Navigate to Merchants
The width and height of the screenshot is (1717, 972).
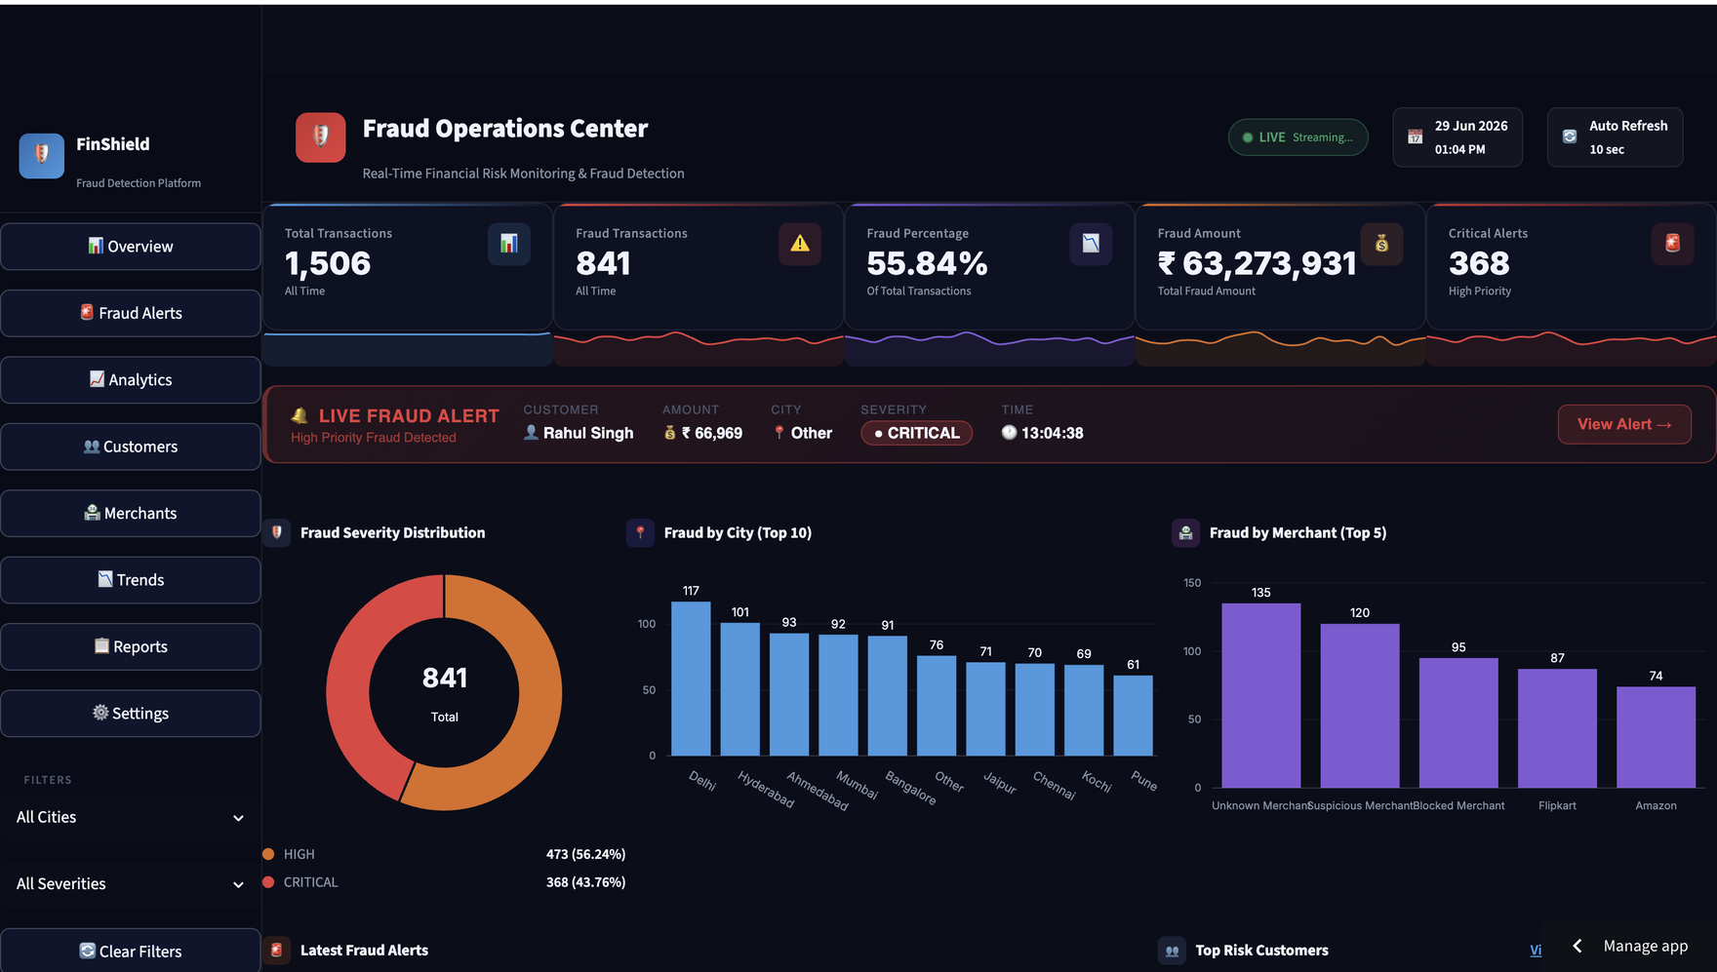131,514
